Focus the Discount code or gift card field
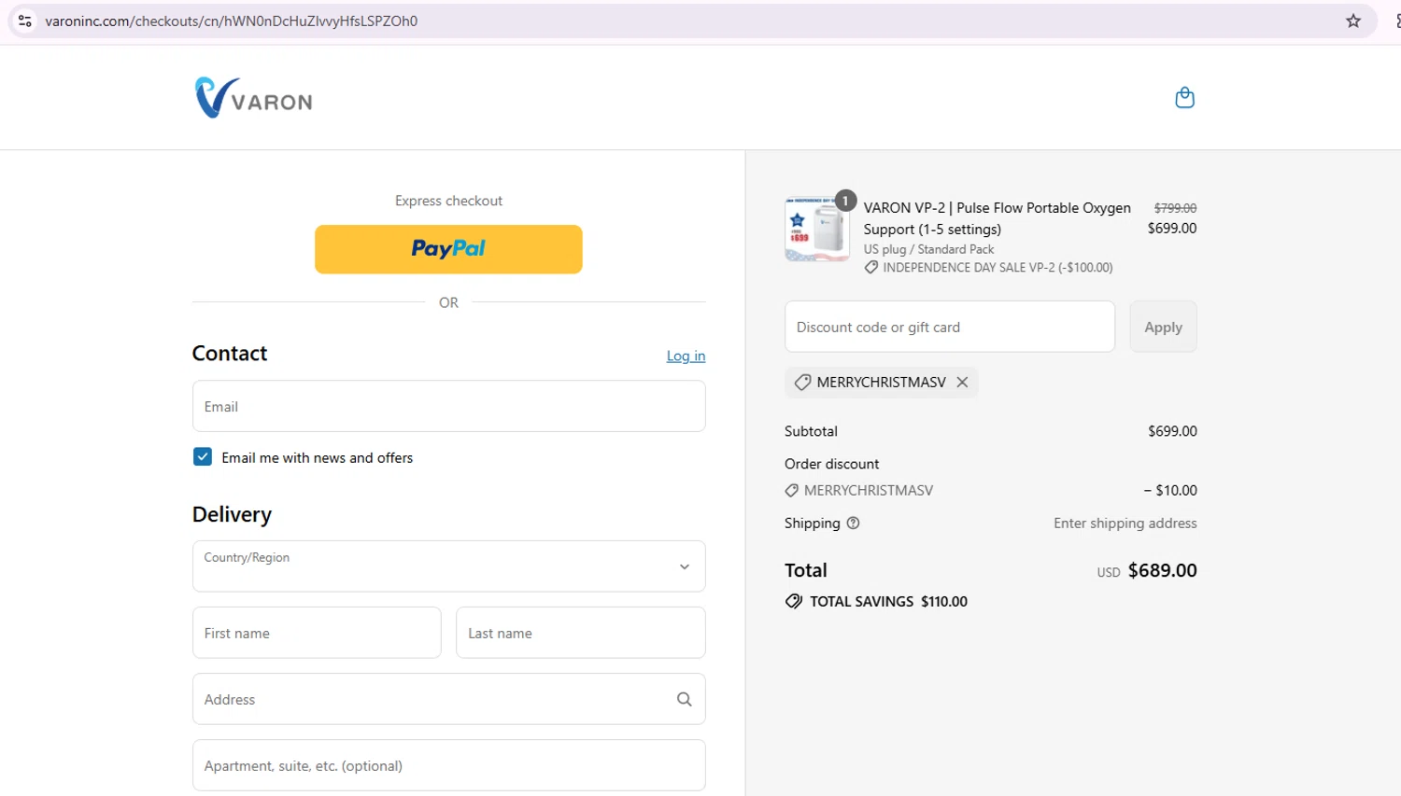The image size is (1401, 796). 950,327
